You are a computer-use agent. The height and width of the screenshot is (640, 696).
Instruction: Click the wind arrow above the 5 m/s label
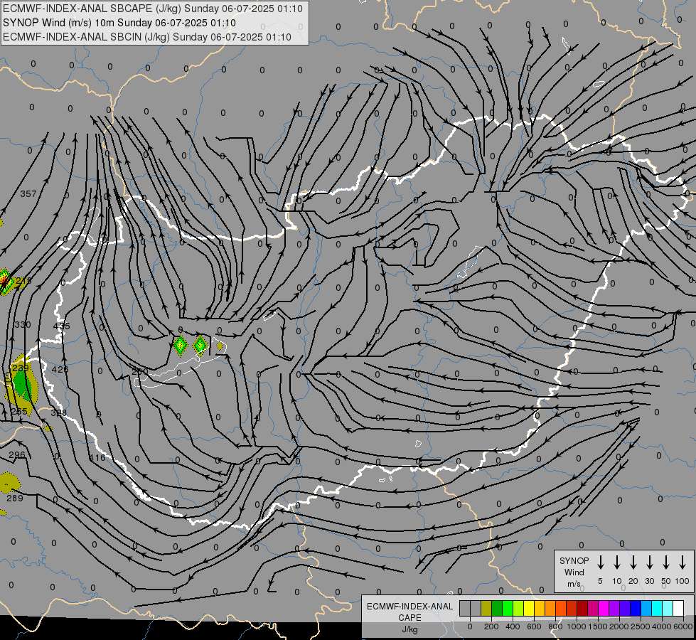click(601, 562)
